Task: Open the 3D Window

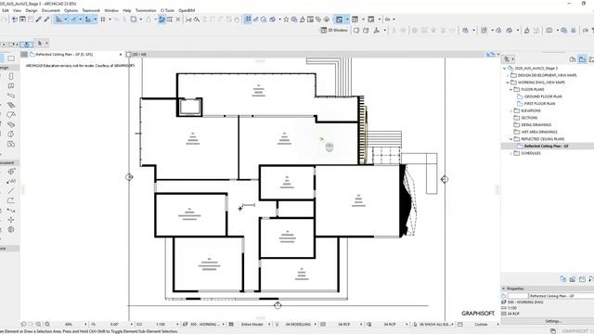Action: (334, 31)
